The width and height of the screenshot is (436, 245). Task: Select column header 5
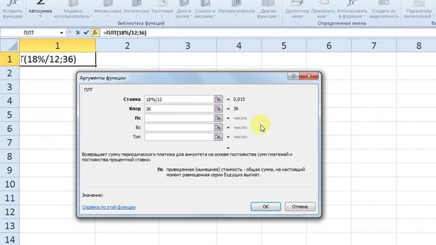click(x=284, y=46)
